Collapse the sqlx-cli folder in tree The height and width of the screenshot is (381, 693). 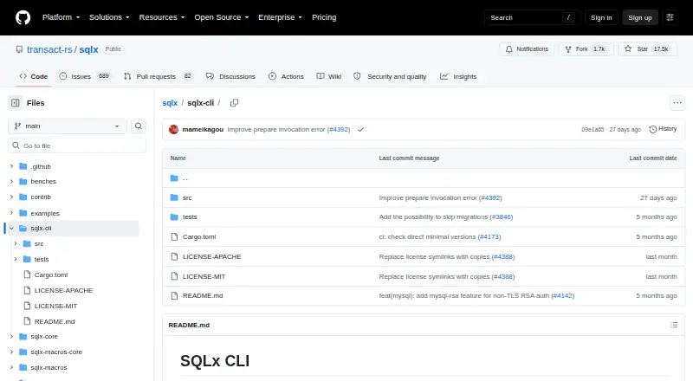coord(11,229)
